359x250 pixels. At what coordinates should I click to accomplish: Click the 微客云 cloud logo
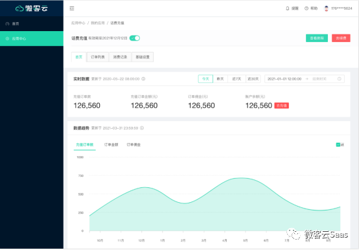click(x=31, y=8)
